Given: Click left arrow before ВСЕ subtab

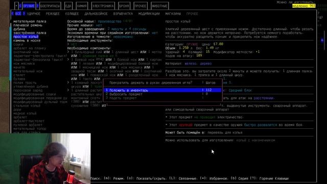Looking at the screenshot, I should [12, 14].
